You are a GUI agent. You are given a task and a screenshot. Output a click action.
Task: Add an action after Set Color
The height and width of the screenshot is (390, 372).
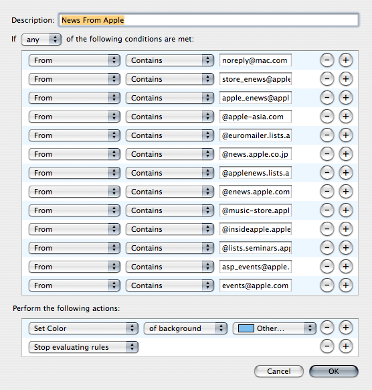346,328
